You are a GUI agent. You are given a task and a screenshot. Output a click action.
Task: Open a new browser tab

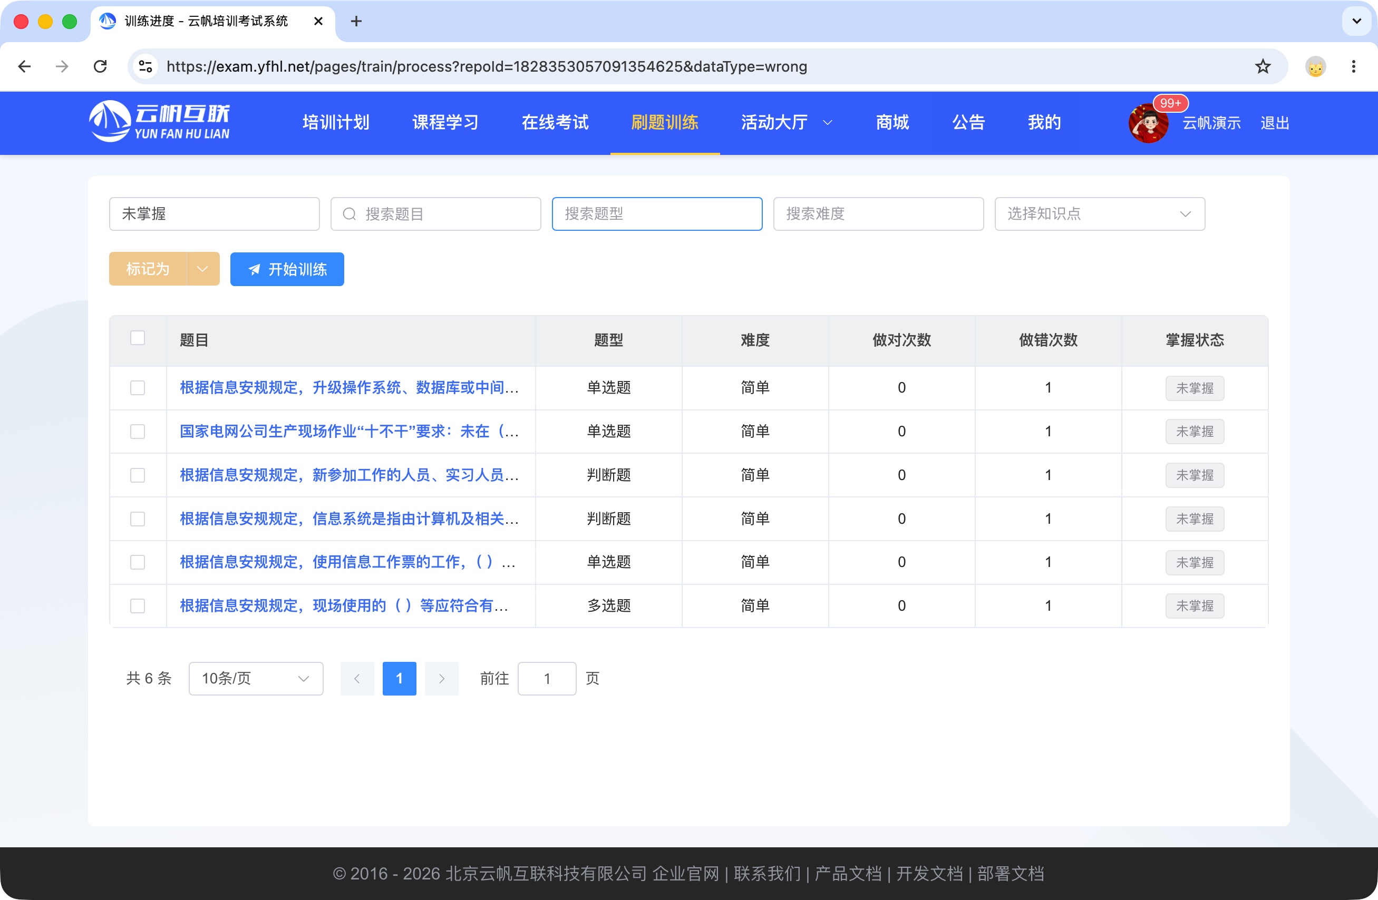[356, 22]
